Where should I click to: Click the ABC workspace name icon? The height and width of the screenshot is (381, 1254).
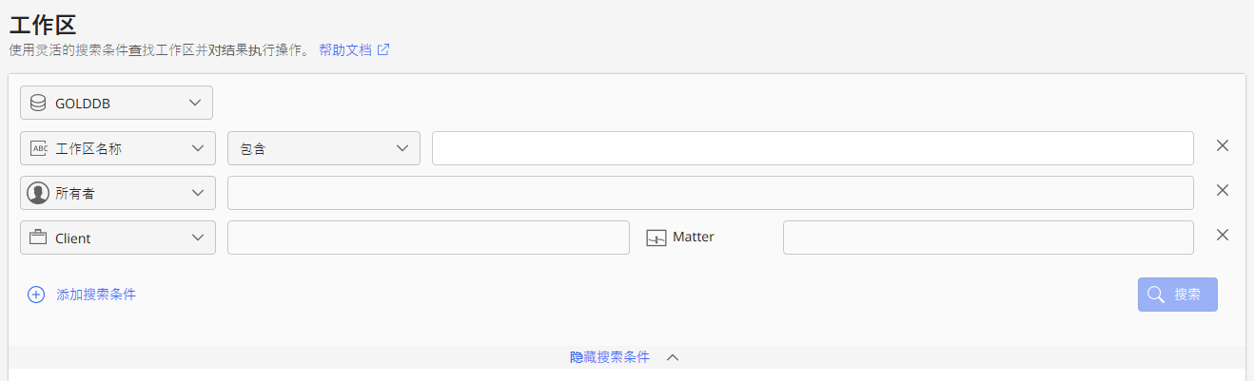(x=38, y=148)
